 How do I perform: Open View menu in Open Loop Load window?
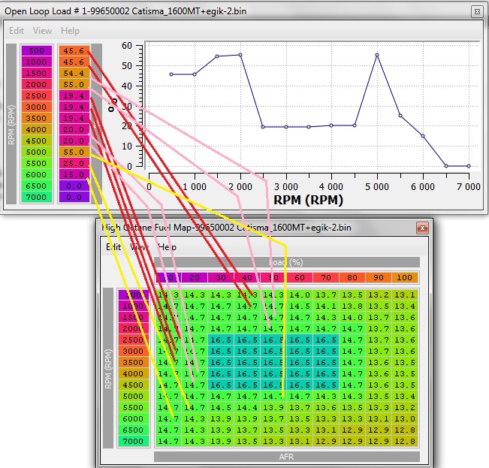[x=42, y=31]
